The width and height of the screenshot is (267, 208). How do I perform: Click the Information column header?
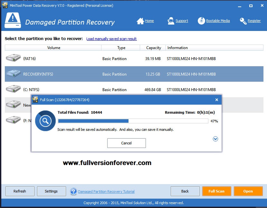[x=215, y=48]
